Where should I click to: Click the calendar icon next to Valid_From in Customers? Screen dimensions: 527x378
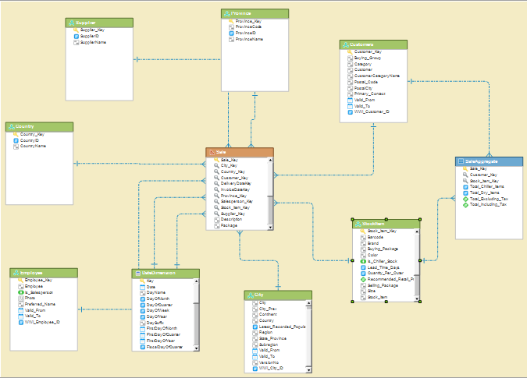pyautogui.click(x=348, y=100)
